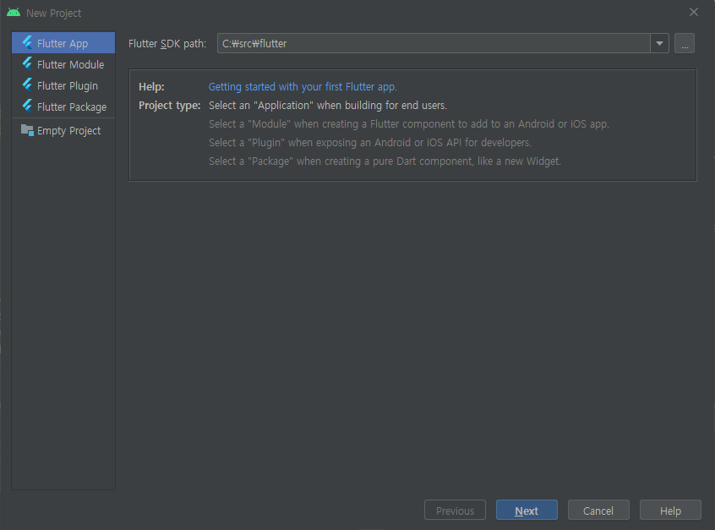Click into the Flutter SDK path field
The image size is (715, 530).
coord(434,43)
